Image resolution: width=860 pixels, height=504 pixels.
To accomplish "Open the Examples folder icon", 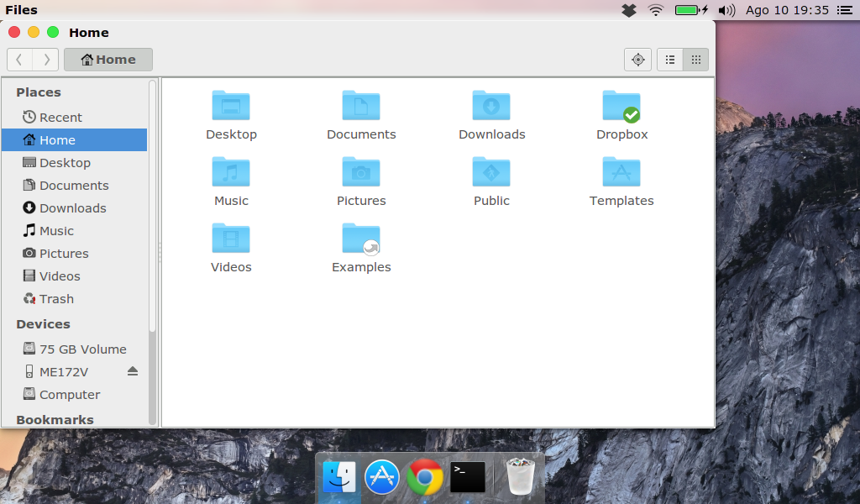I will click(x=361, y=238).
